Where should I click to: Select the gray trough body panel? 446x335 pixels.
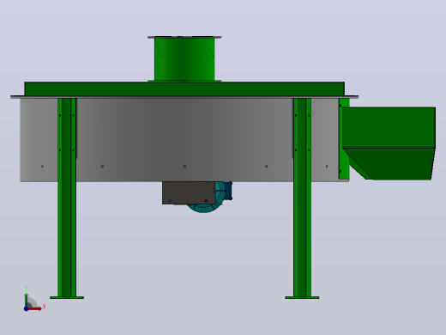tap(184, 140)
